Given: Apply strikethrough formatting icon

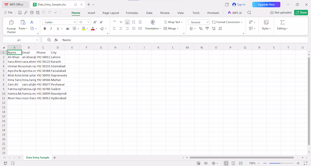Looking at the screenshot, I should [68, 29].
